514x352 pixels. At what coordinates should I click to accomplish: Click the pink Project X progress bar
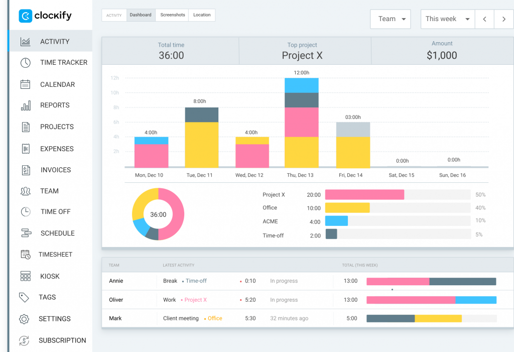(x=364, y=194)
